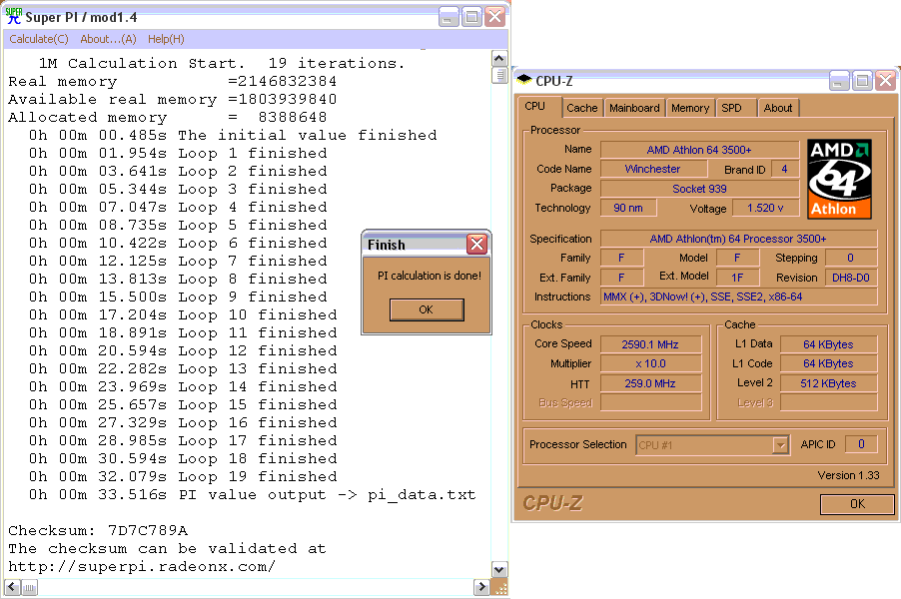Click the 'http://superpi.radeonx.com/' text
The image size is (901, 599).
coord(142,567)
